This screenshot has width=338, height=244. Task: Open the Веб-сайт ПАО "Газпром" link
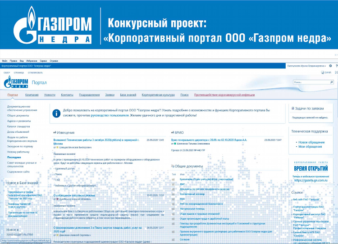pos(306,199)
